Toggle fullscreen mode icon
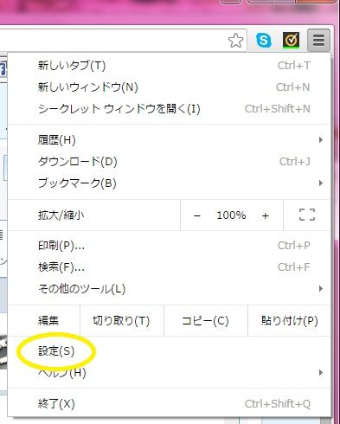 [307, 215]
